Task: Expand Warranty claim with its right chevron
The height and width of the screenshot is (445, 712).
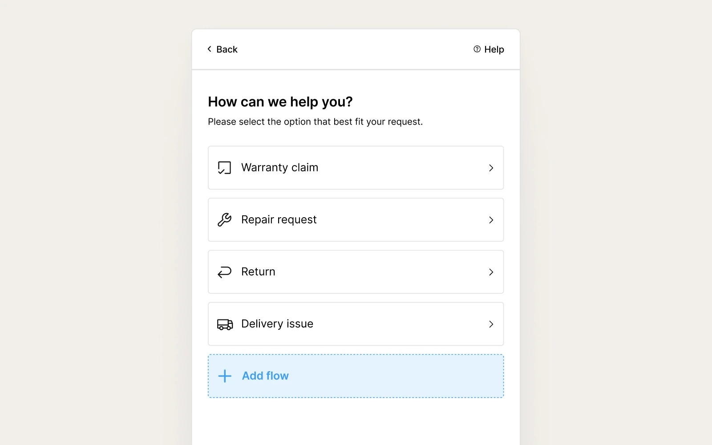Action: pyautogui.click(x=491, y=168)
